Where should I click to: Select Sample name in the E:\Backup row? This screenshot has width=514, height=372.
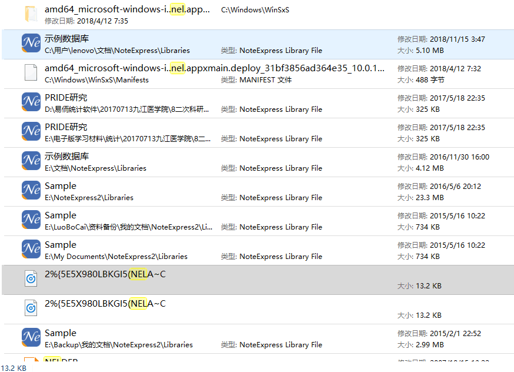tap(61, 333)
